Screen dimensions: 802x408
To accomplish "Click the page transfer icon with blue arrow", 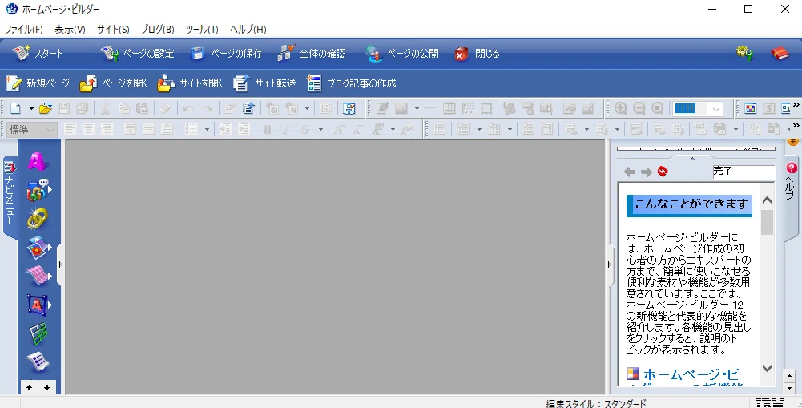I will [248, 108].
